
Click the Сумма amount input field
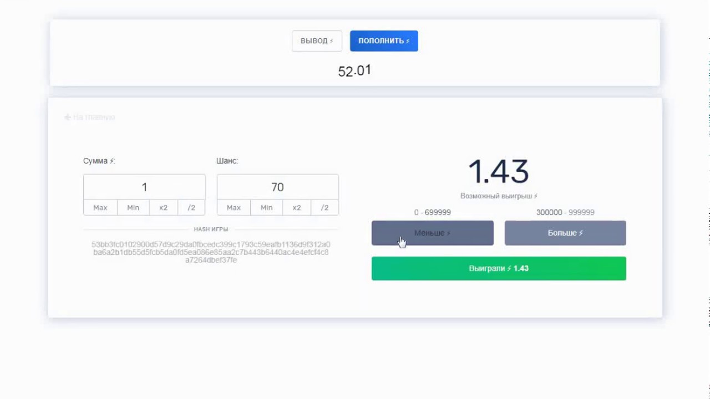(144, 187)
